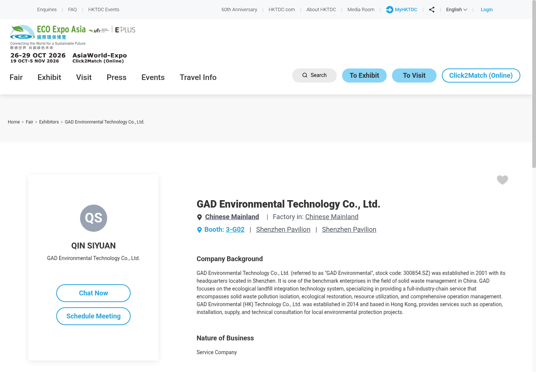Start chat with Chat Now button
The width and height of the screenshot is (536, 372).
(93, 293)
